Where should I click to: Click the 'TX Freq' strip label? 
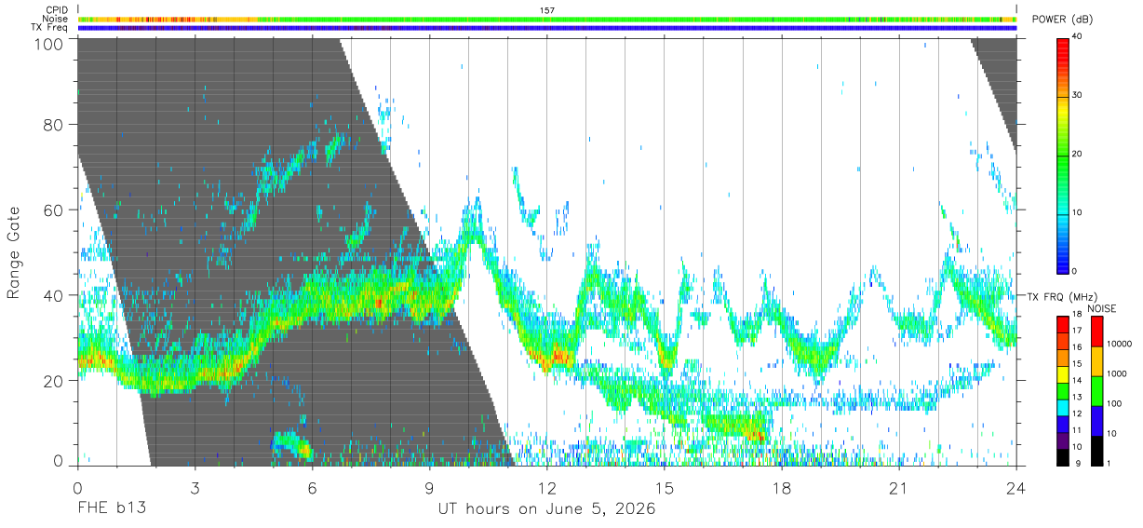tap(49, 27)
